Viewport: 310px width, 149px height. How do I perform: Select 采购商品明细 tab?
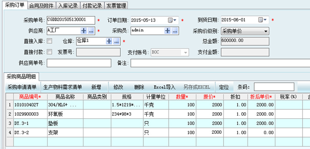click(x=21, y=77)
